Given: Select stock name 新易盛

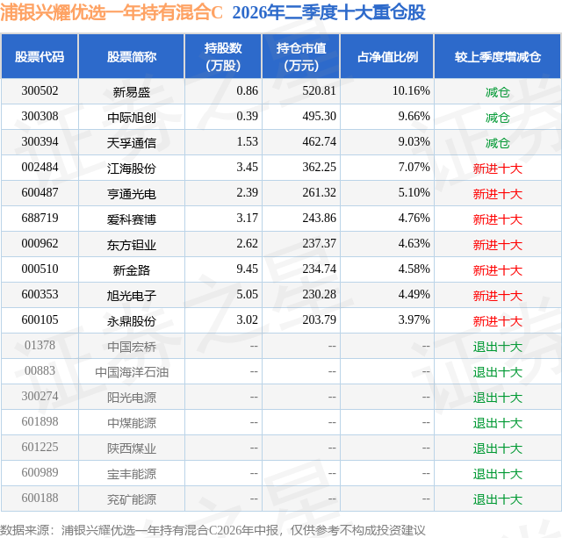Looking at the screenshot, I should pyautogui.click(x=132, y=92).
